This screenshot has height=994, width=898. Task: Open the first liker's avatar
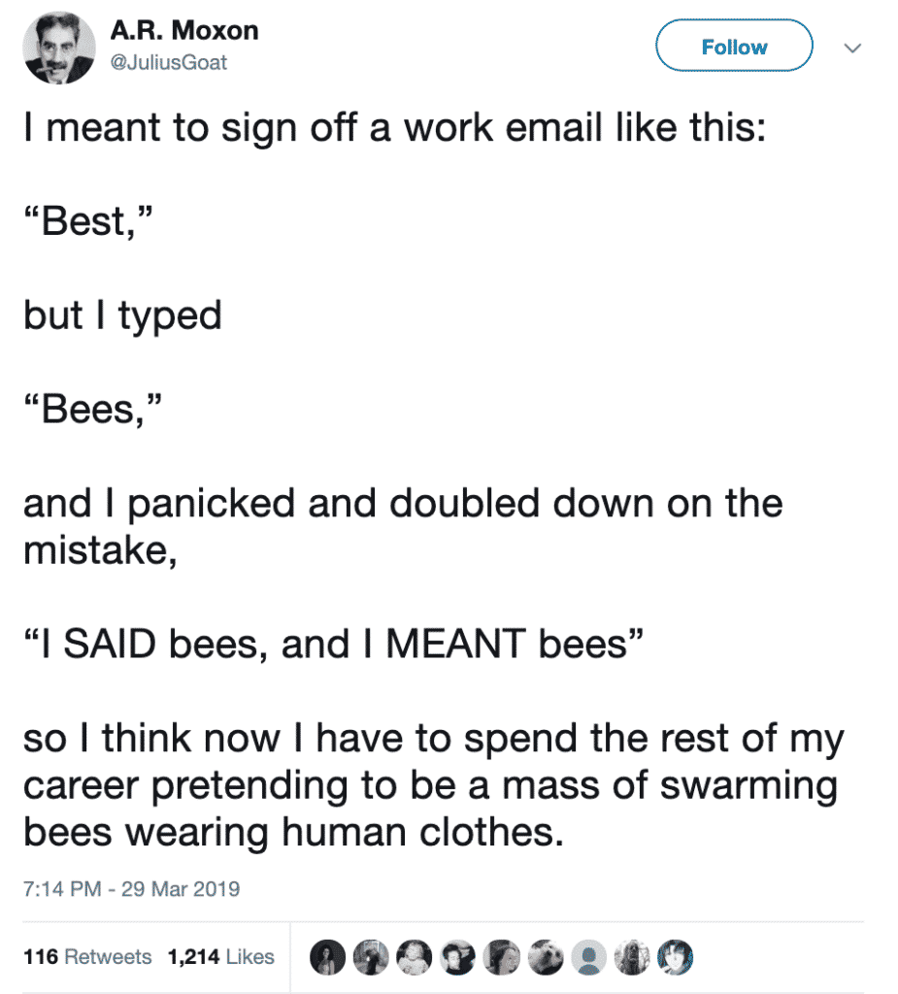tap(327, 956)
